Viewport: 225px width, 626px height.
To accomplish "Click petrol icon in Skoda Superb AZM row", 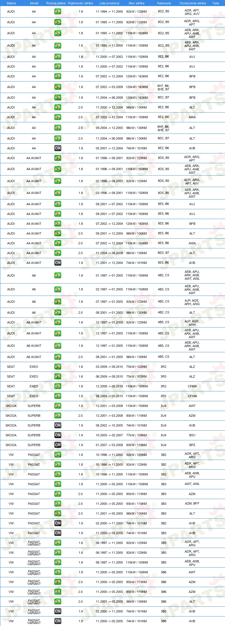I will click(x=58, y=416).
